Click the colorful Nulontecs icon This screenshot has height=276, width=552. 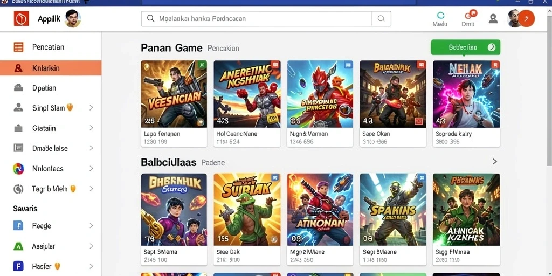tap(18, 169)
